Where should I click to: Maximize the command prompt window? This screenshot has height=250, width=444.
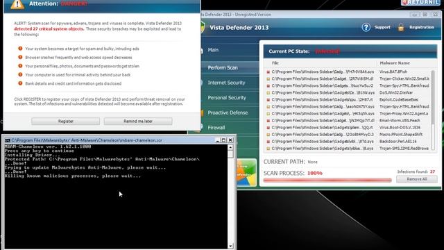(x=223, y=140)
